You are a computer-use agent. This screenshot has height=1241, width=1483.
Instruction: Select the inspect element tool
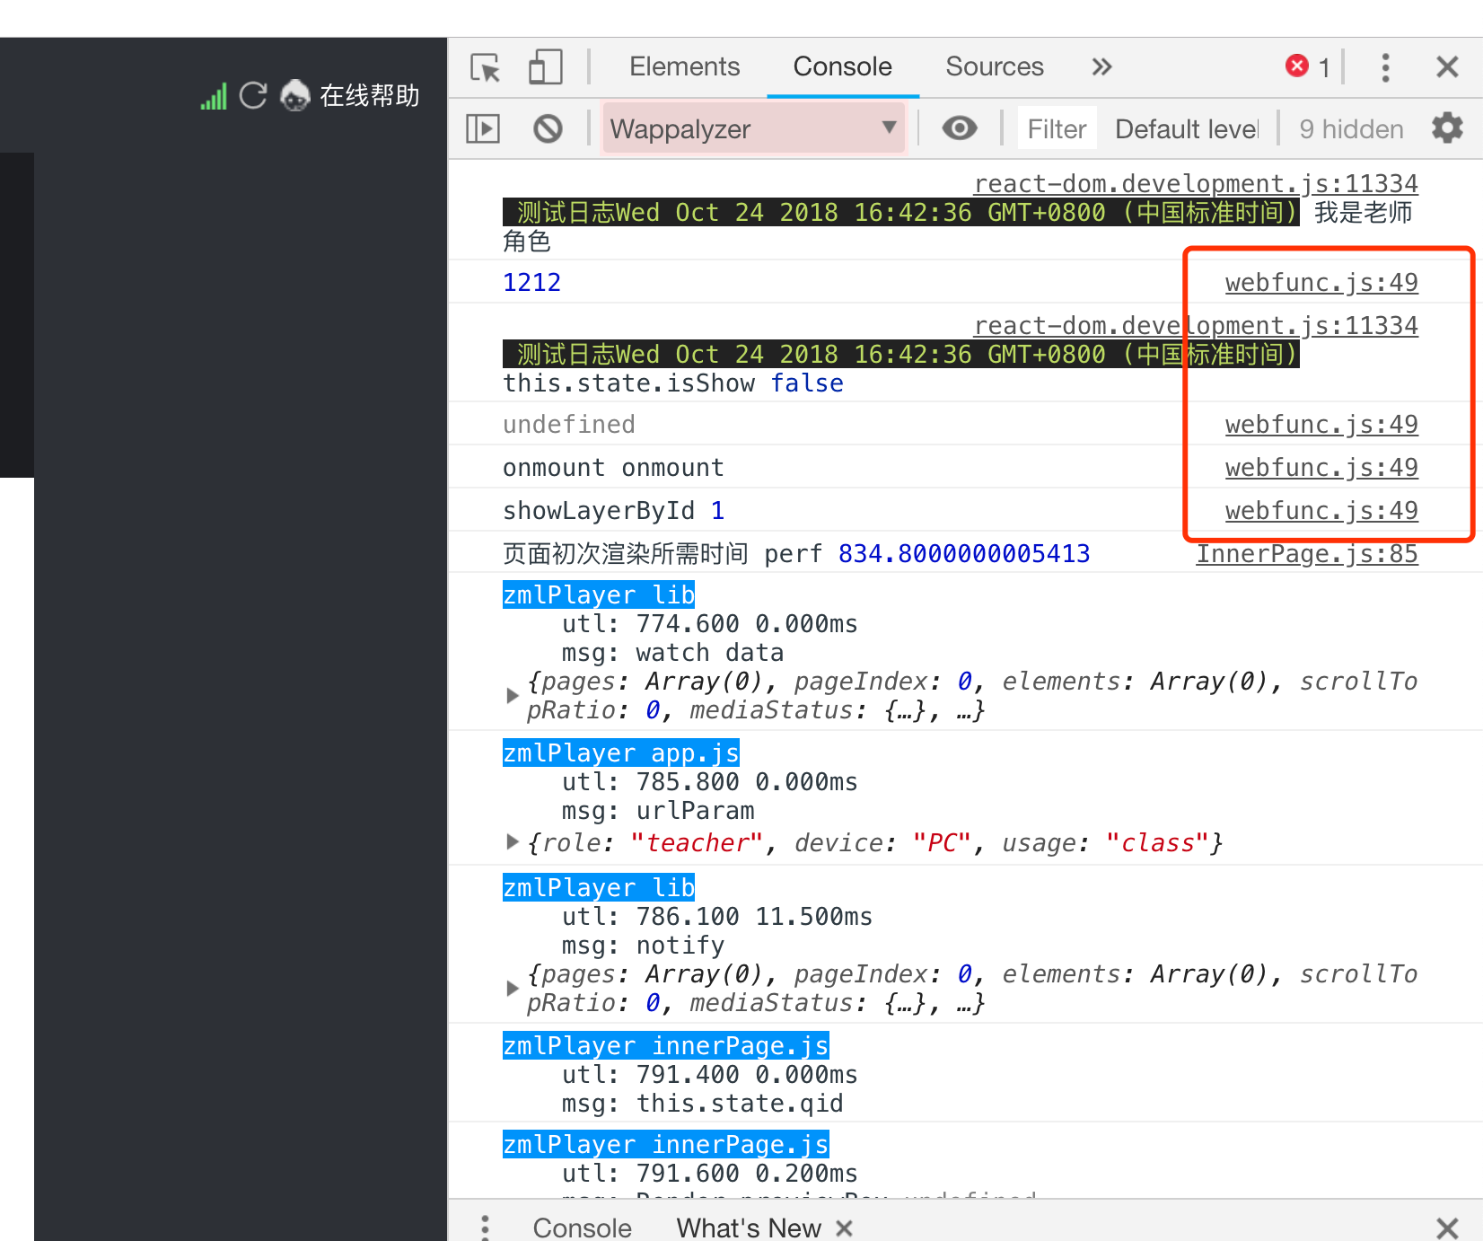[x=484, y=66]
